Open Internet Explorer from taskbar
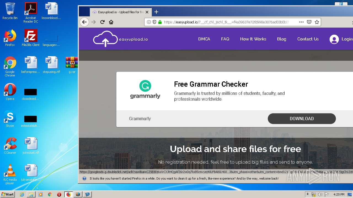Screen dimensions: 353x198 [x=22, y=194]
